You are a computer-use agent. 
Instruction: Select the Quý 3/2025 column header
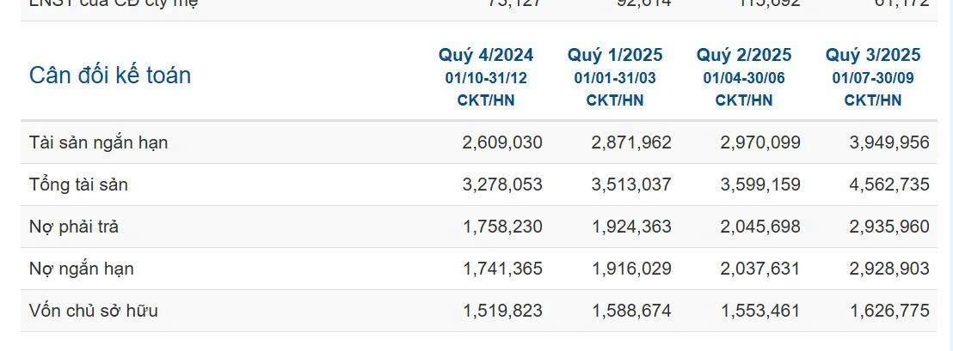point(873,56)
